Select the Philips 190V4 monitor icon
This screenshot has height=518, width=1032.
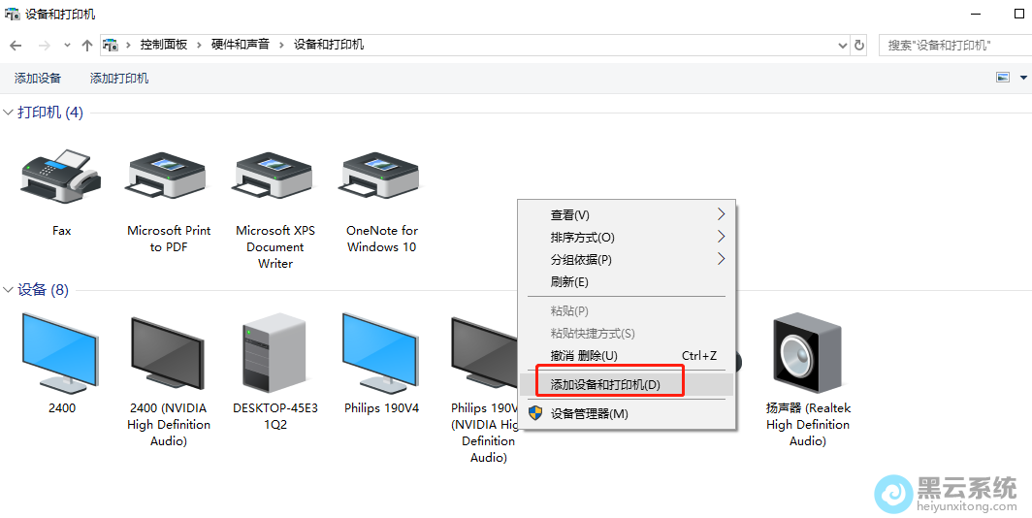(x=381, y=352)
